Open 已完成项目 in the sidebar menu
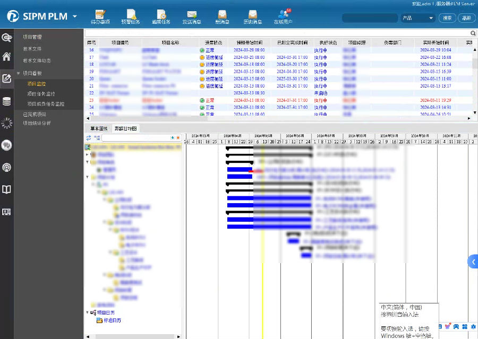This screenshot has width=478, height=339. pos(35,115)
